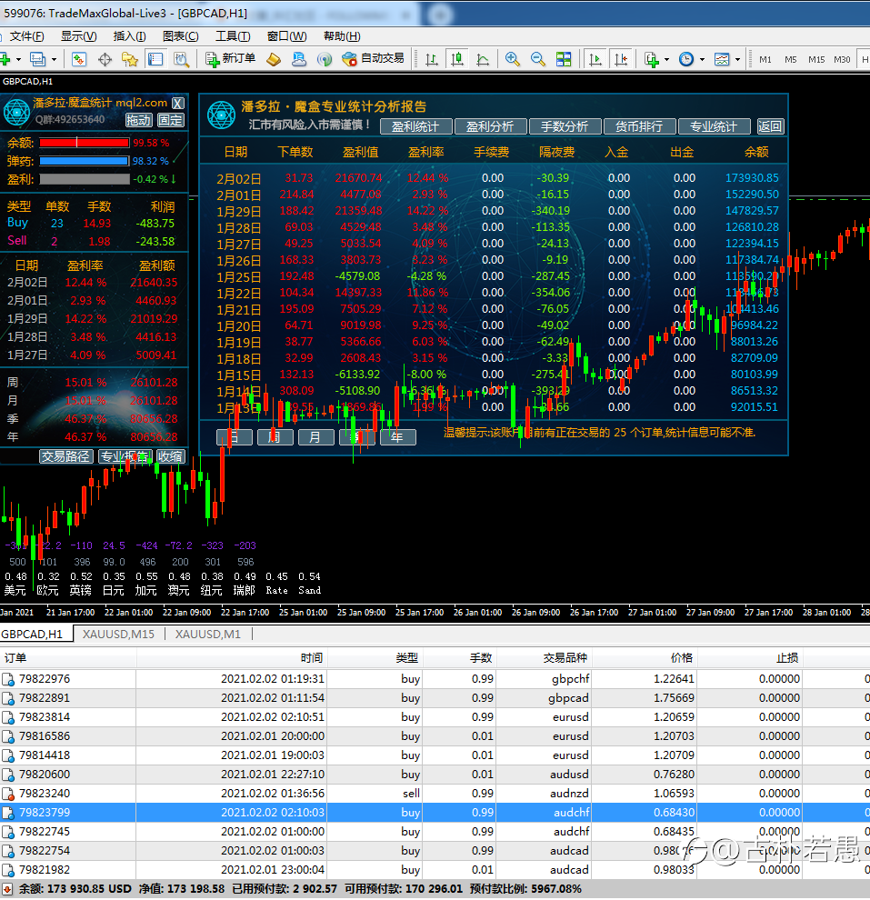
Task: Close the 潘多拉魔盒统计 panel with X
Action: (178, 104)
